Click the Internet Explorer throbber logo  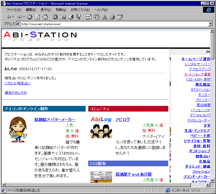tap(208, 10)
